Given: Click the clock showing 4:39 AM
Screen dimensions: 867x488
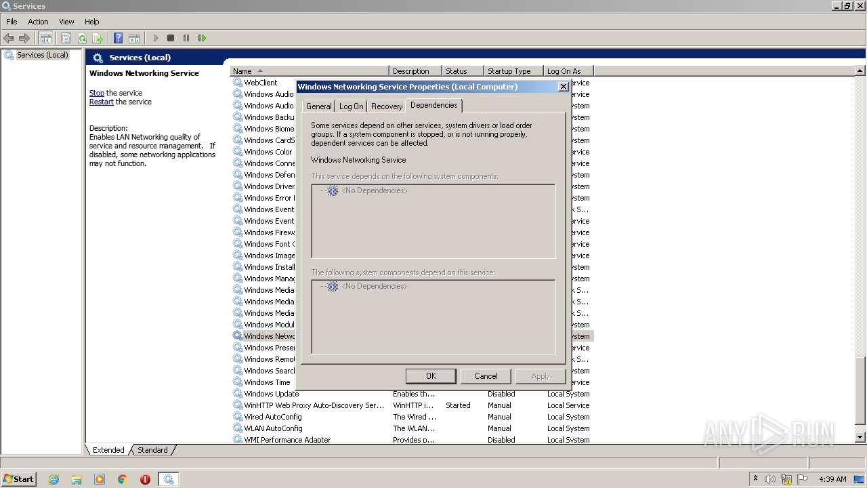Looking at the screenshot, I should (x=832, y=479).
